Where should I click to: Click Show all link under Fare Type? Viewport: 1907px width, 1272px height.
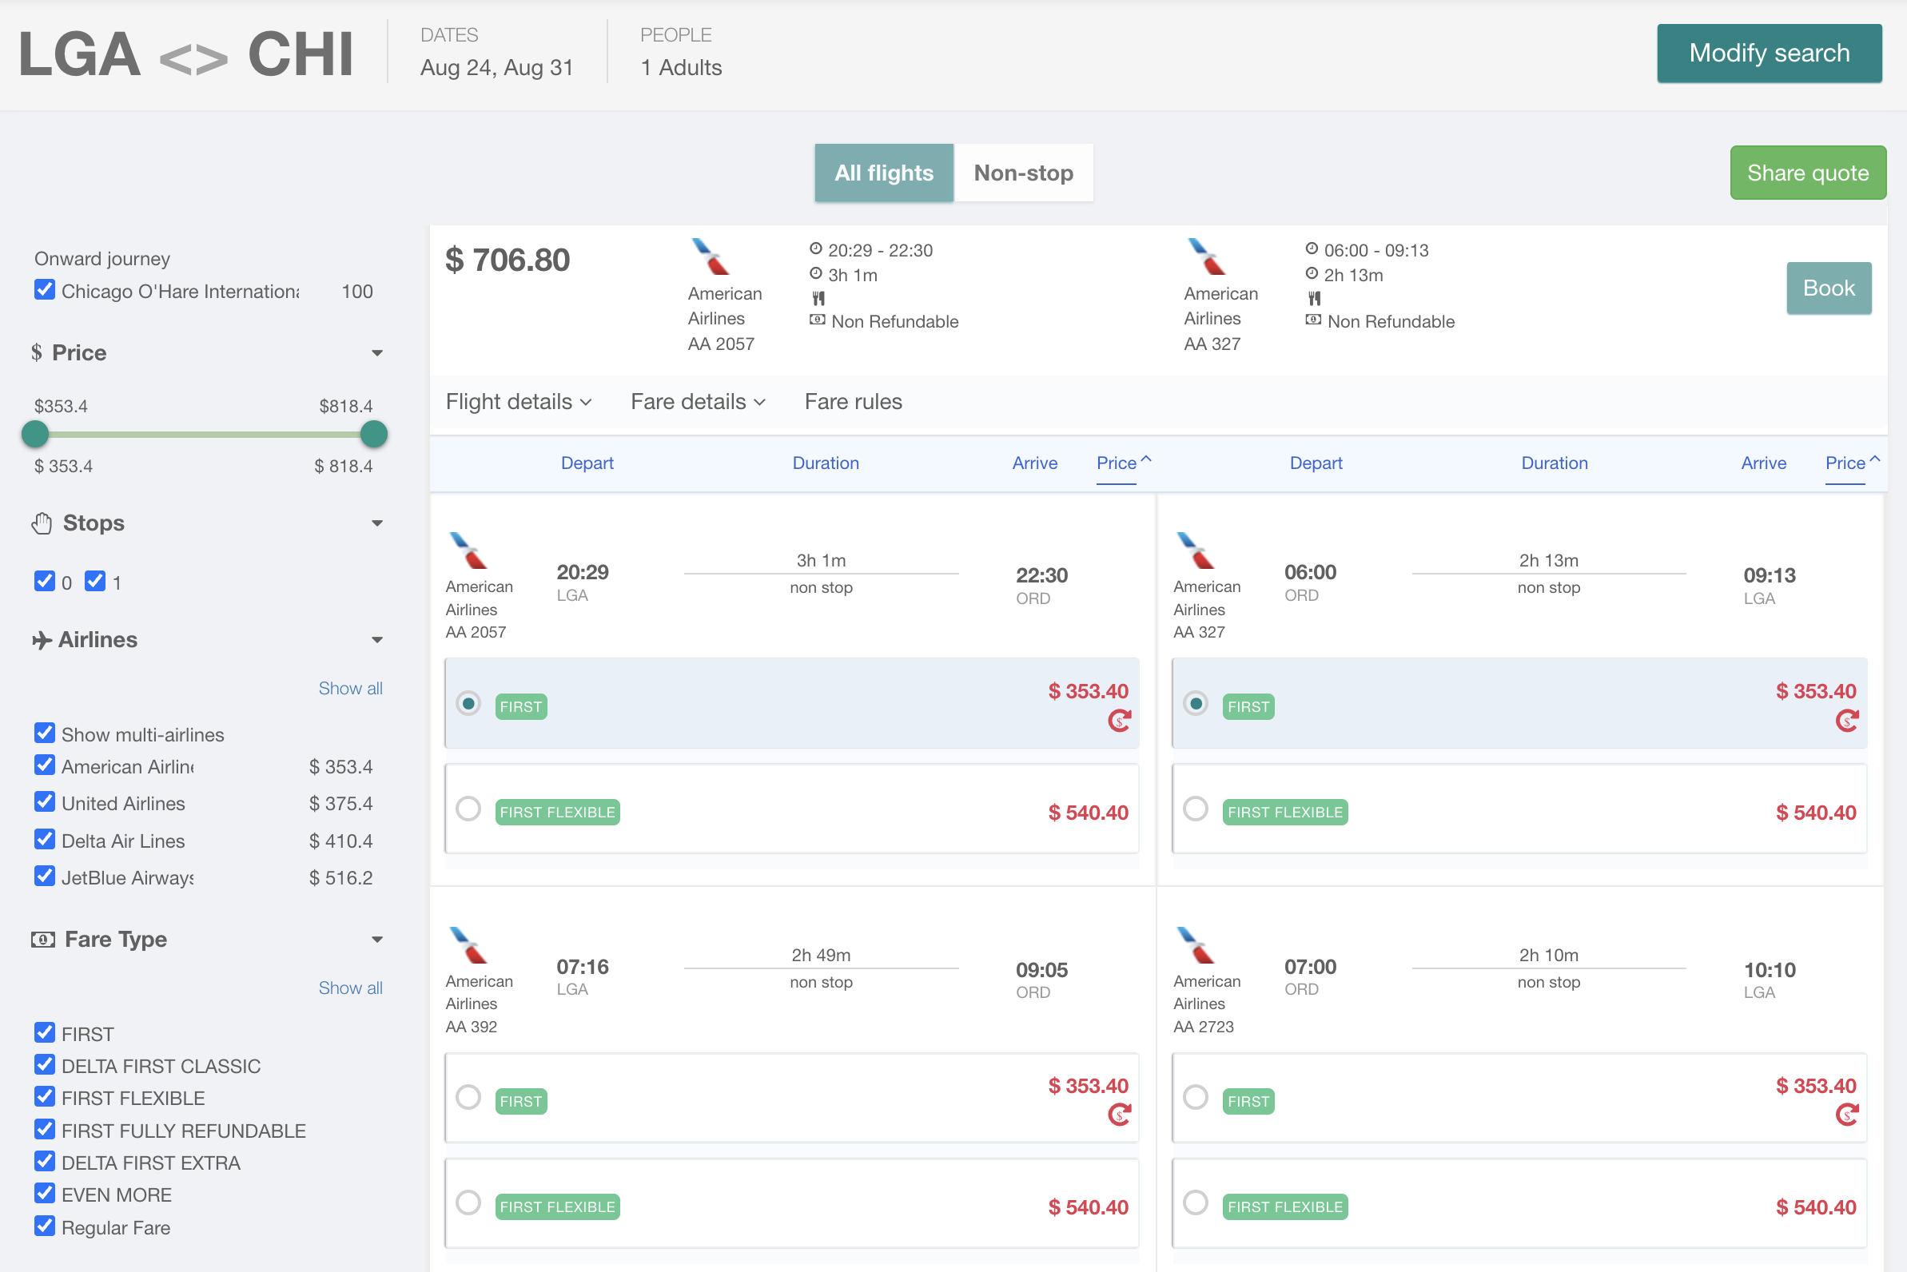[x=350, y=988]
